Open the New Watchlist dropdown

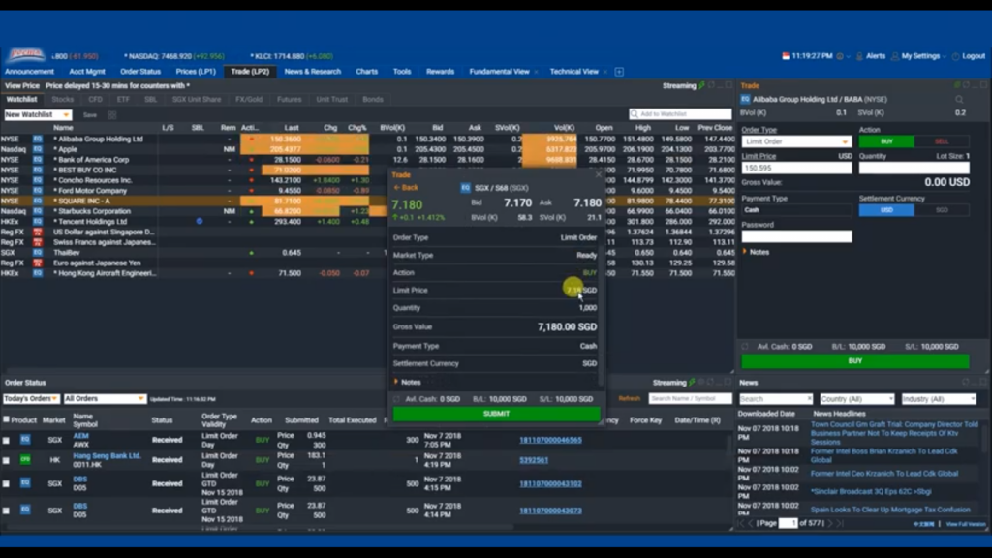38,115
